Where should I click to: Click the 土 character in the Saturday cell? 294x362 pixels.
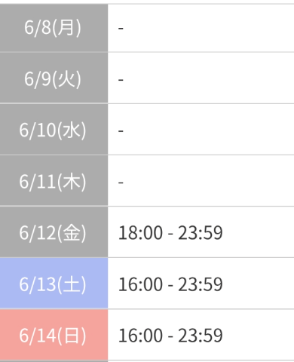tap(71, 284)
